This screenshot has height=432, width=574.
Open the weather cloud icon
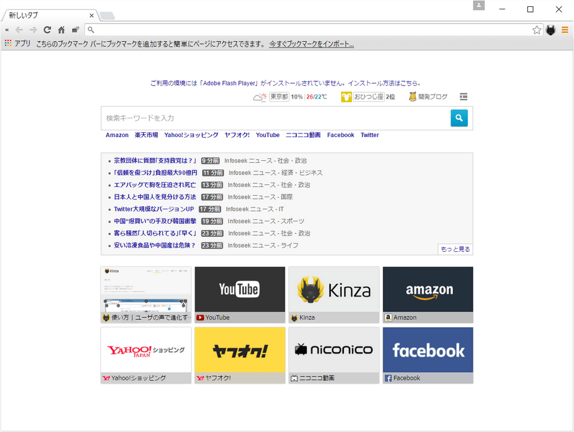260,97
